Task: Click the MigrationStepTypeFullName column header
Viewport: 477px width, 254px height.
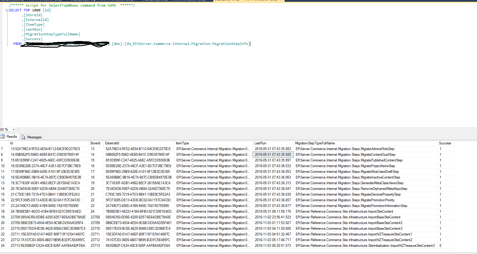Action: pos(366,143)
